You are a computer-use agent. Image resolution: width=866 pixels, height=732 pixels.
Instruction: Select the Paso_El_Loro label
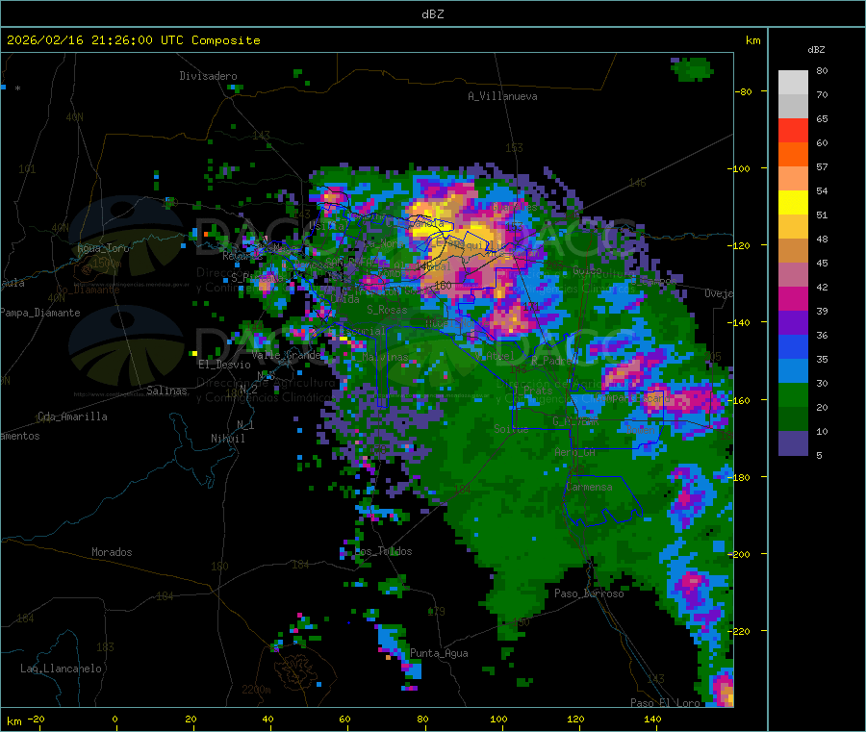click(665, 703)
